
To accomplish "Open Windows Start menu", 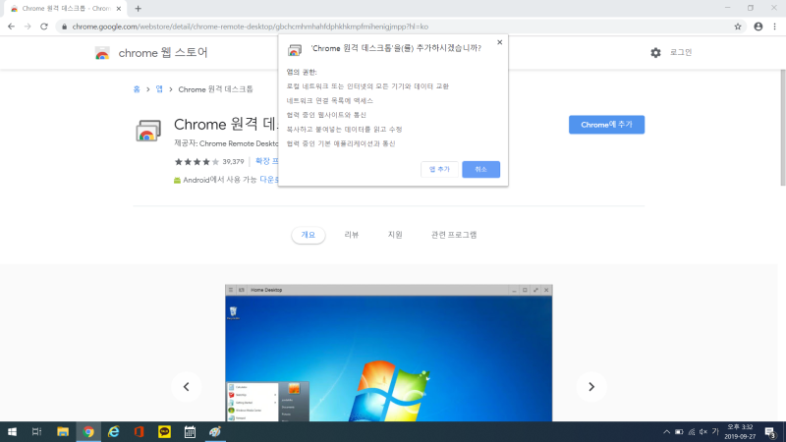I will [12, 431].
